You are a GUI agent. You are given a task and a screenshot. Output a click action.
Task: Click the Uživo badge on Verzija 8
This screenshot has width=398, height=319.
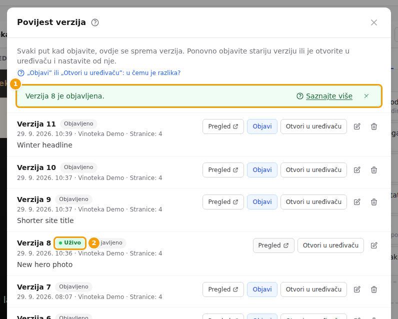point(70,243)
